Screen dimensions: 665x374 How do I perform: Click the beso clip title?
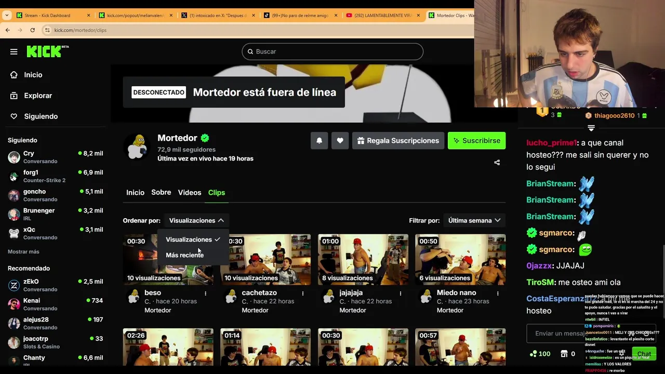coord(153,293)
